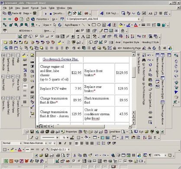
Task: Open the Format menu
Action: (x=35, y=8)
